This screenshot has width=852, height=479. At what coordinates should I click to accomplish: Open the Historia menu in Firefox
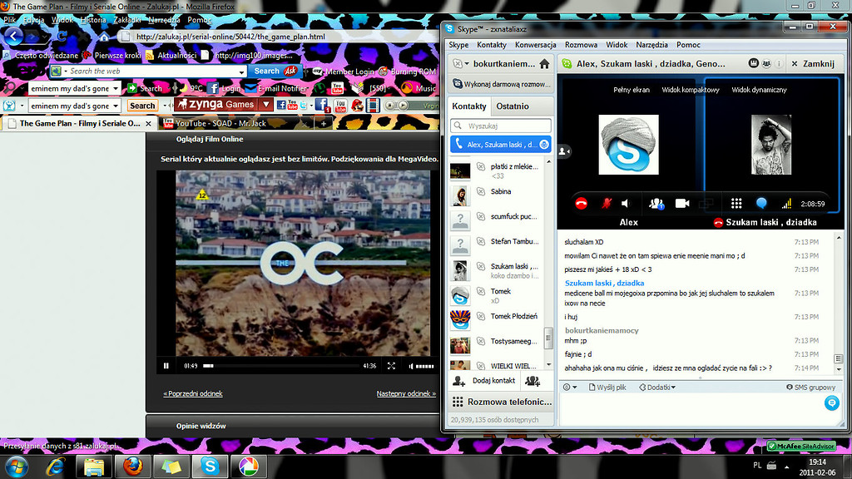93,20
